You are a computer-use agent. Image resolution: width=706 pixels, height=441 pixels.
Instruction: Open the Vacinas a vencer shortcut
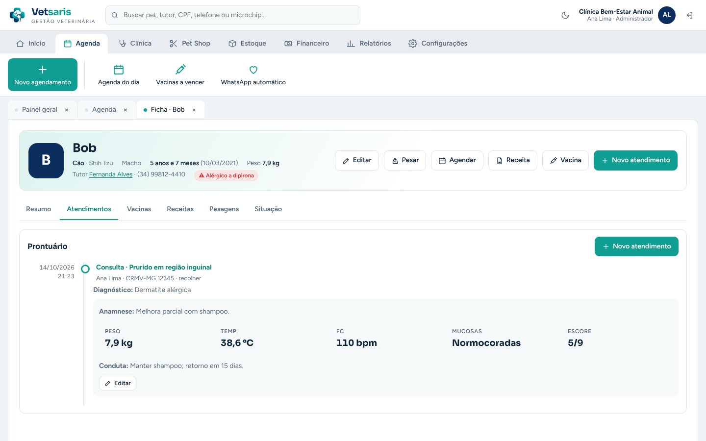pyautogui.click(x=180, y=75)
